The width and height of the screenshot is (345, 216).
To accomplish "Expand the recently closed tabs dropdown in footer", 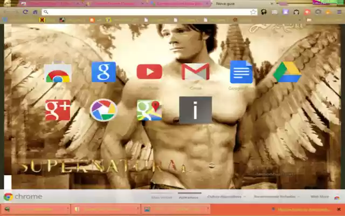I will pyautogui.click(x=277, y=197).
